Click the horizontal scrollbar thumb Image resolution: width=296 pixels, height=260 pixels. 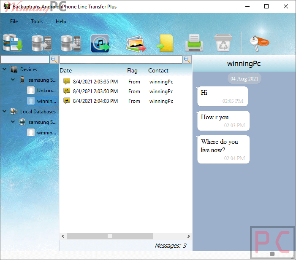(x=110, y=236)
